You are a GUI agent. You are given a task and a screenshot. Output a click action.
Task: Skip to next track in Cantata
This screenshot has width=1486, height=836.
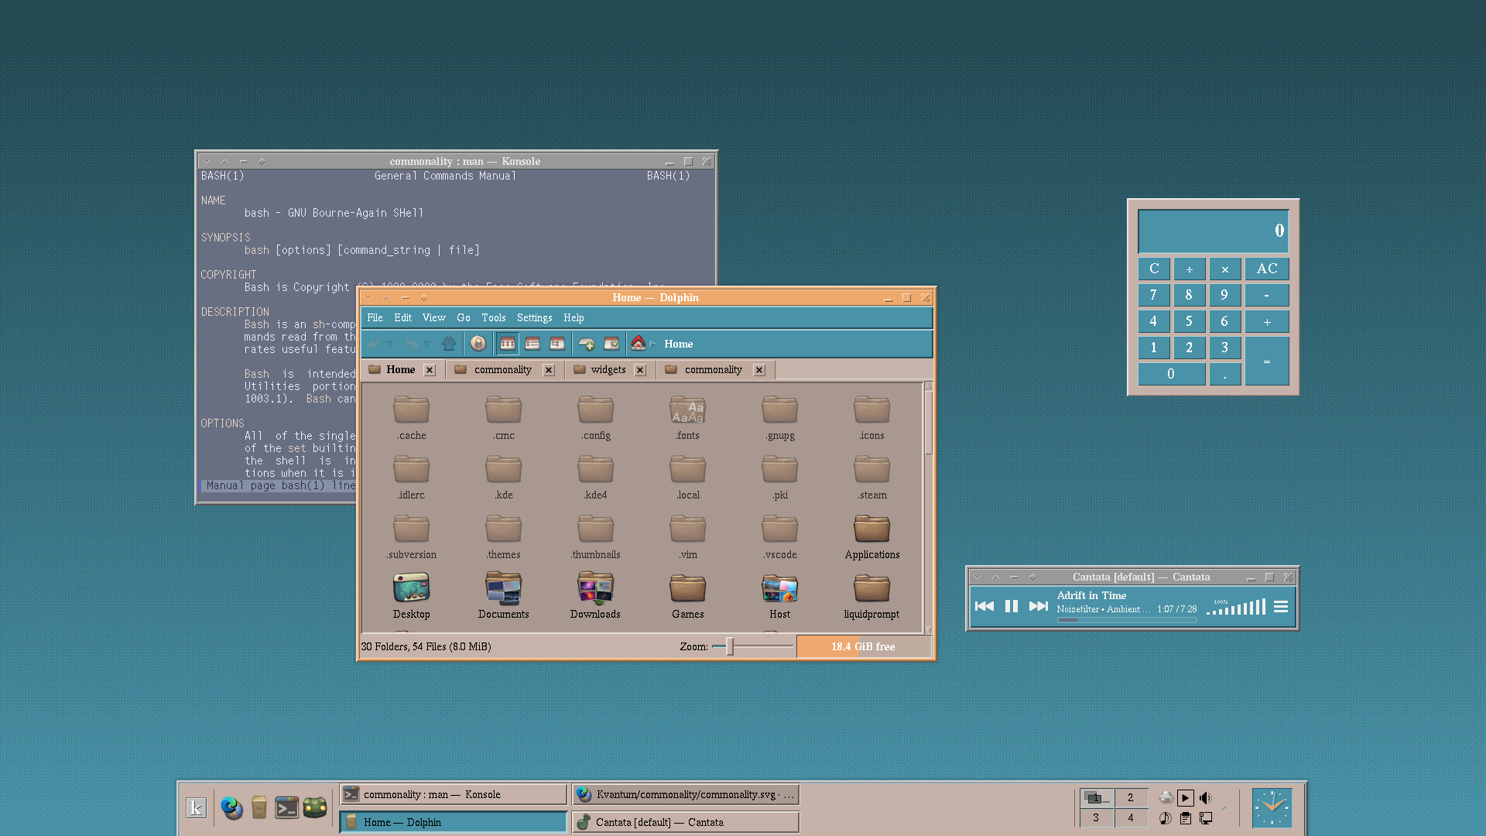1039,606
